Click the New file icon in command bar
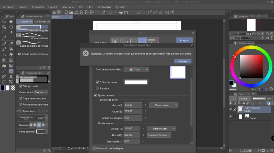The height and width of the screenshot is (153, 274). click(66, 12)
